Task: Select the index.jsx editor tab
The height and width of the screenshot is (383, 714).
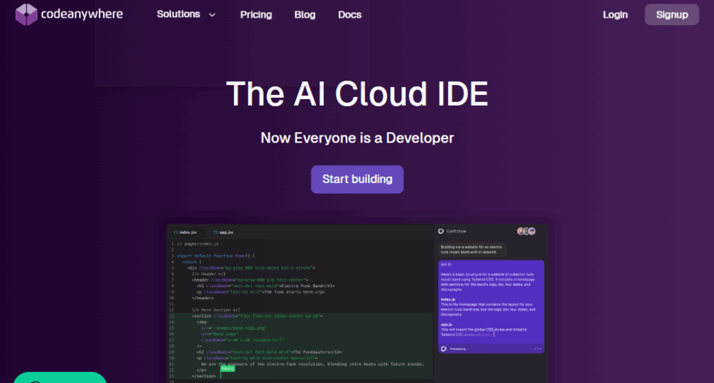Action: pos(188,232)
